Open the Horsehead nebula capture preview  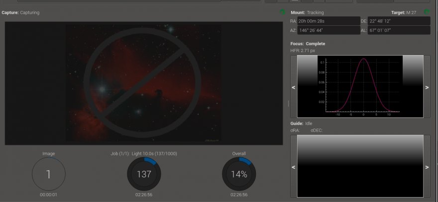(x=144, y=83)
